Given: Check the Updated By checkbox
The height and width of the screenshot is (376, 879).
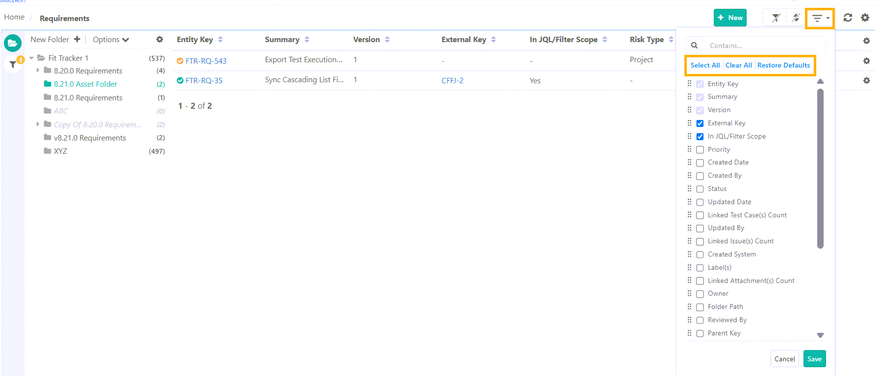Looking at the screenshot, I should point(700,228).
